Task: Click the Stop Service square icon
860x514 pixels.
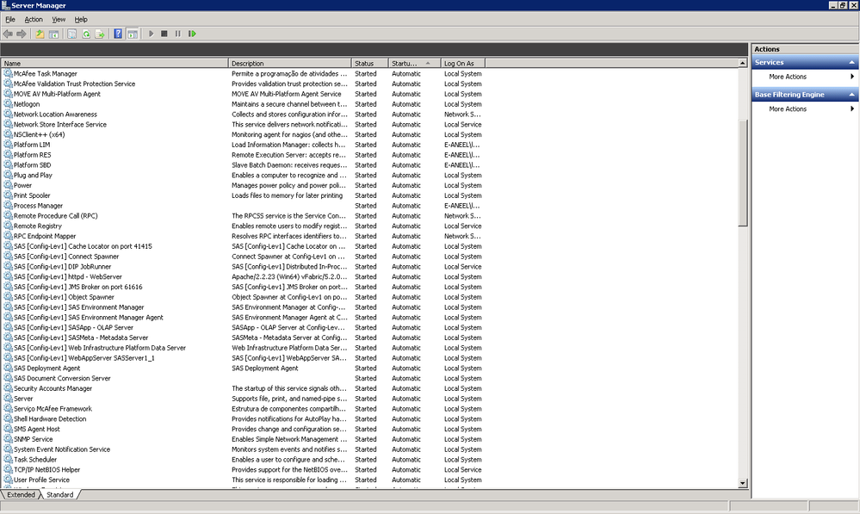Action: coord(164,34)
